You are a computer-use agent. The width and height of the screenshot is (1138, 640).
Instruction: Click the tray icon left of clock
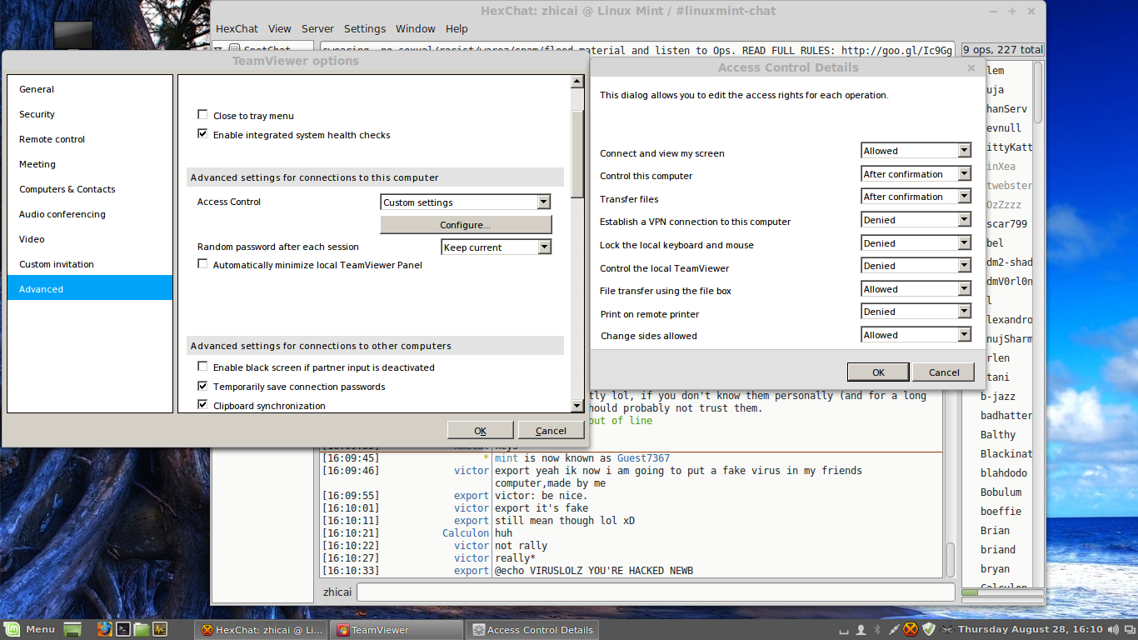tap(947, 629)
